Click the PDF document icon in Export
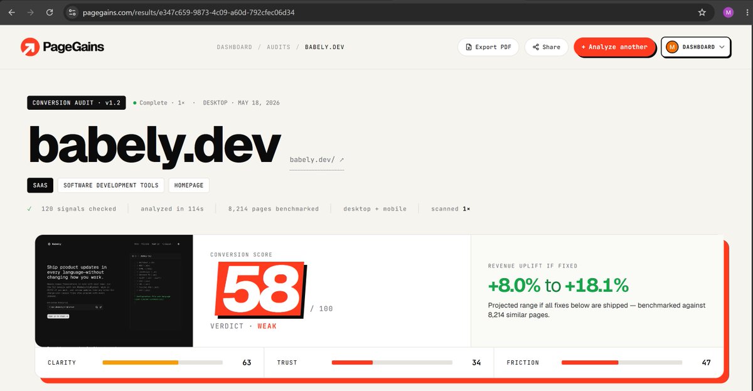 tap(468, 47)
